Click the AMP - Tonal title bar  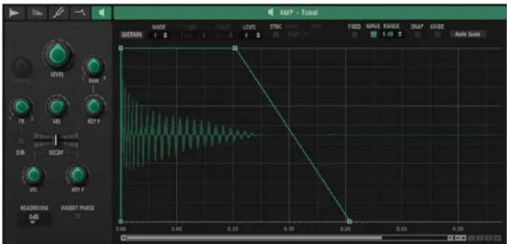pyautogui.click(x=309, y=13)
